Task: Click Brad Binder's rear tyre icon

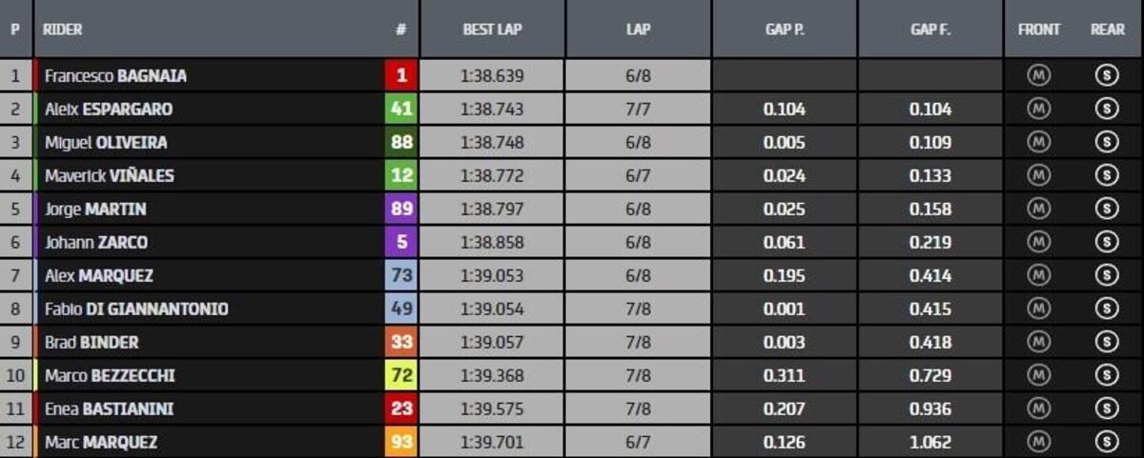Action: 1107,342
